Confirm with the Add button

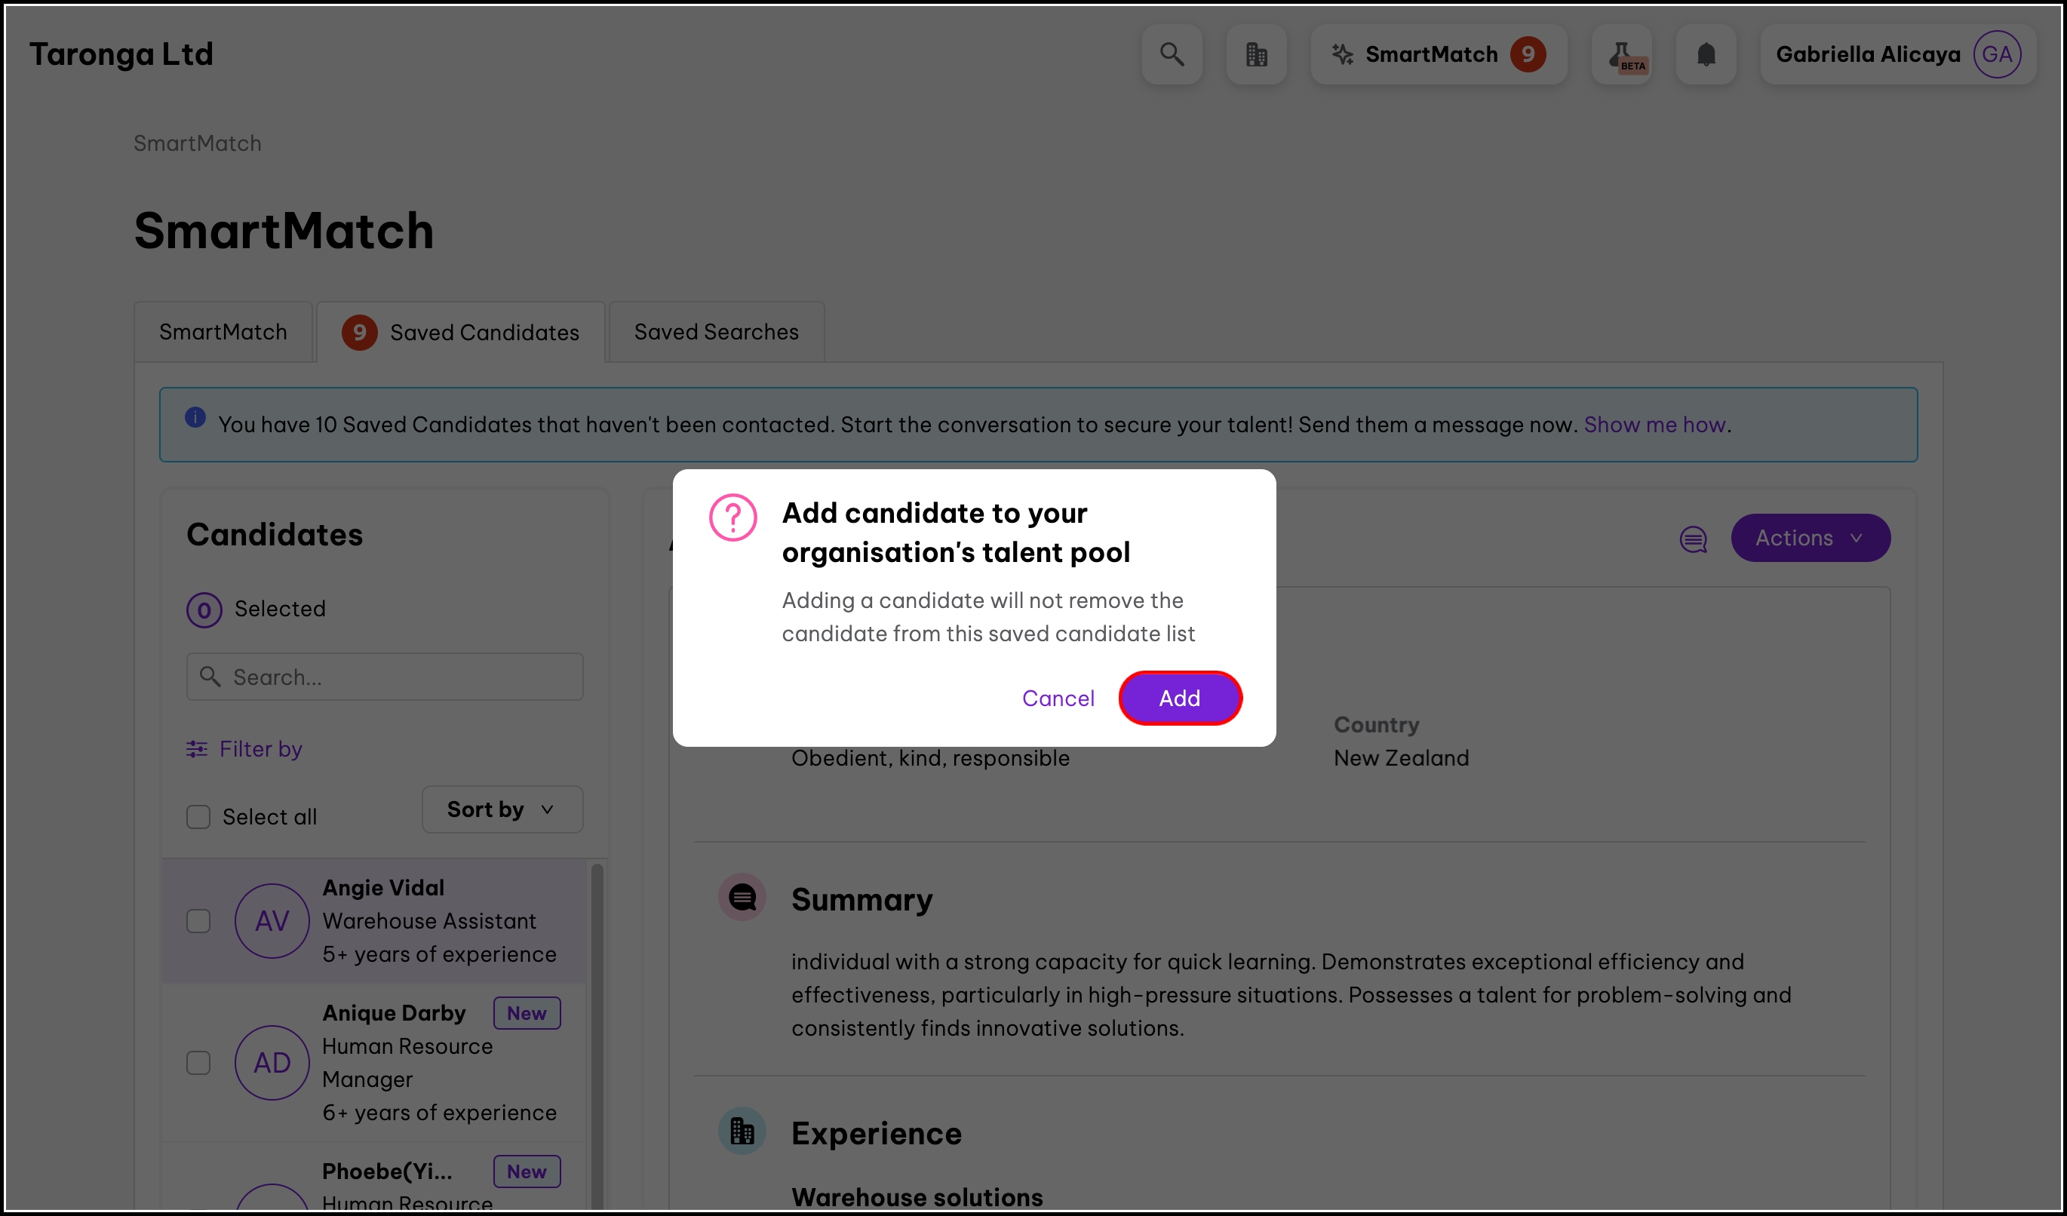[x=1180, y=698]
